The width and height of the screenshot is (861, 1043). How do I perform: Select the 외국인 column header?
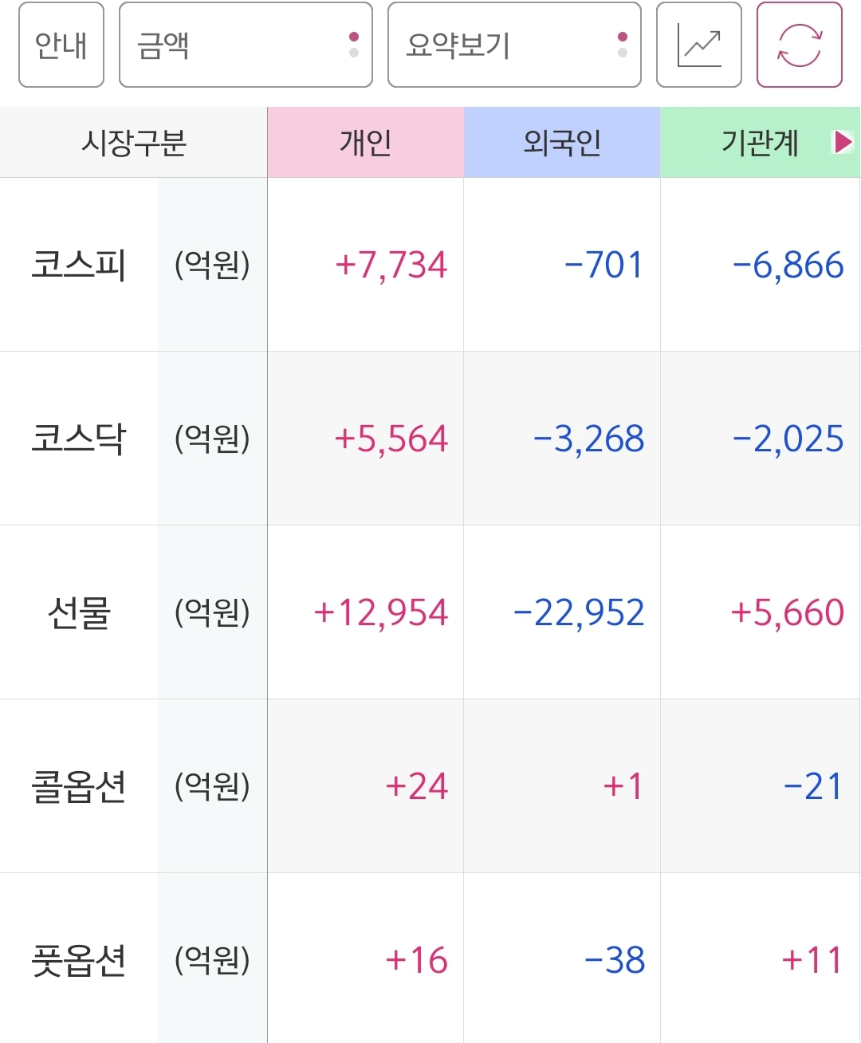(x=562, y=143)
